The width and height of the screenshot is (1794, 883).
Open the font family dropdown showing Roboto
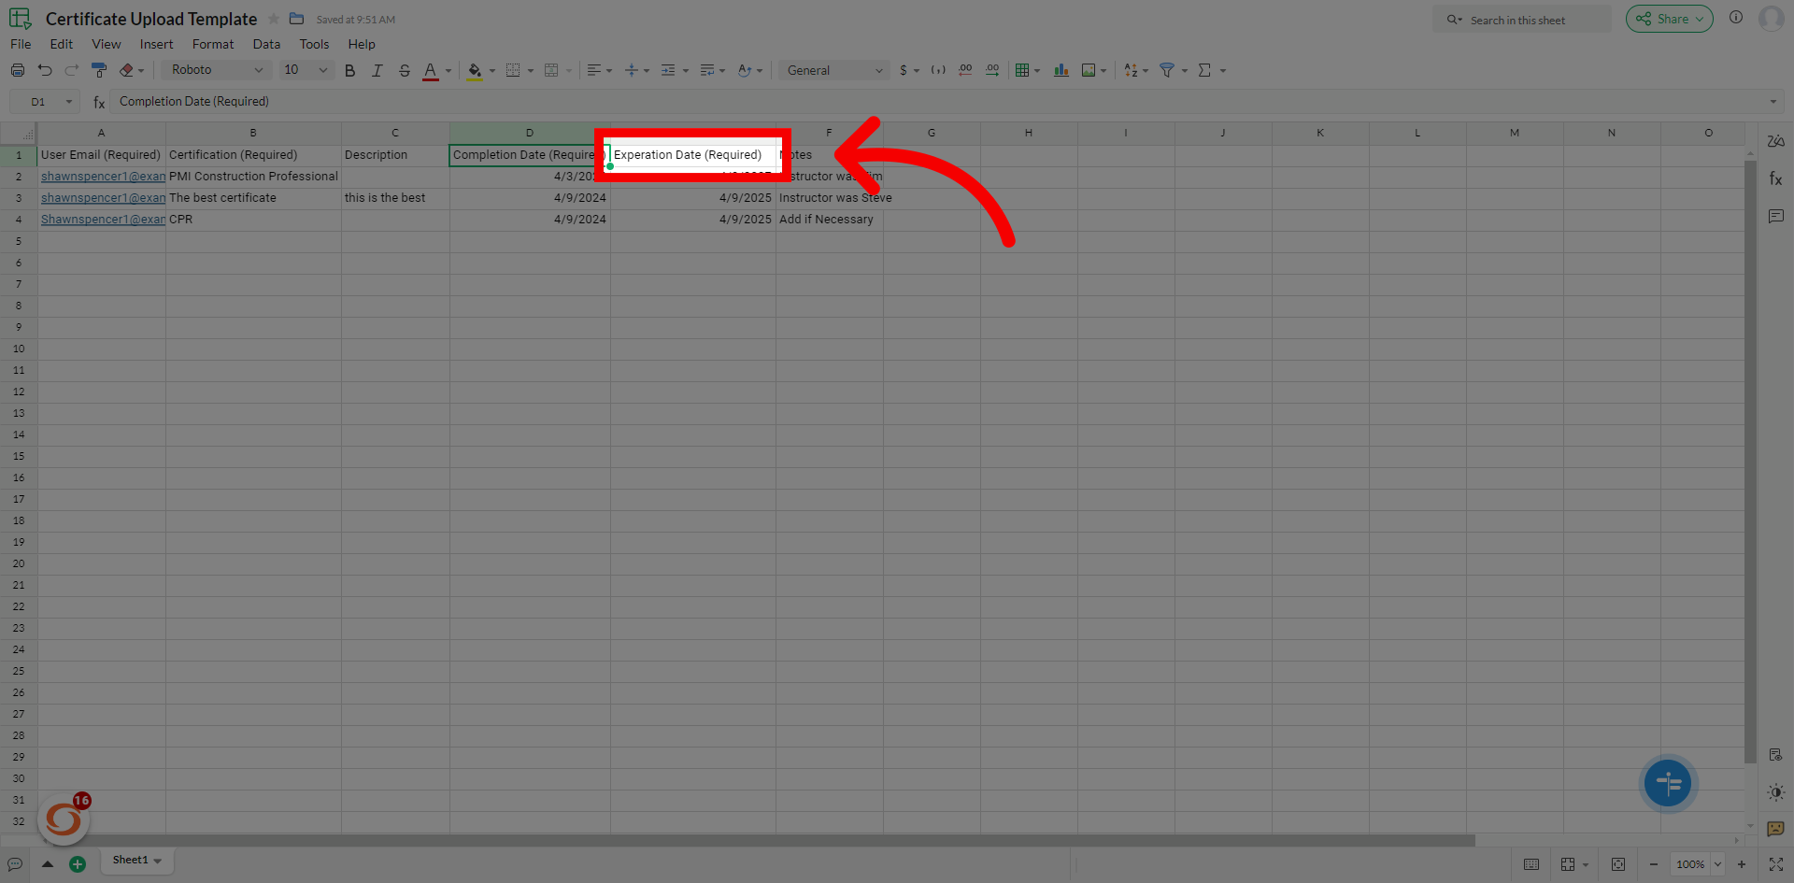pos(217,70)
